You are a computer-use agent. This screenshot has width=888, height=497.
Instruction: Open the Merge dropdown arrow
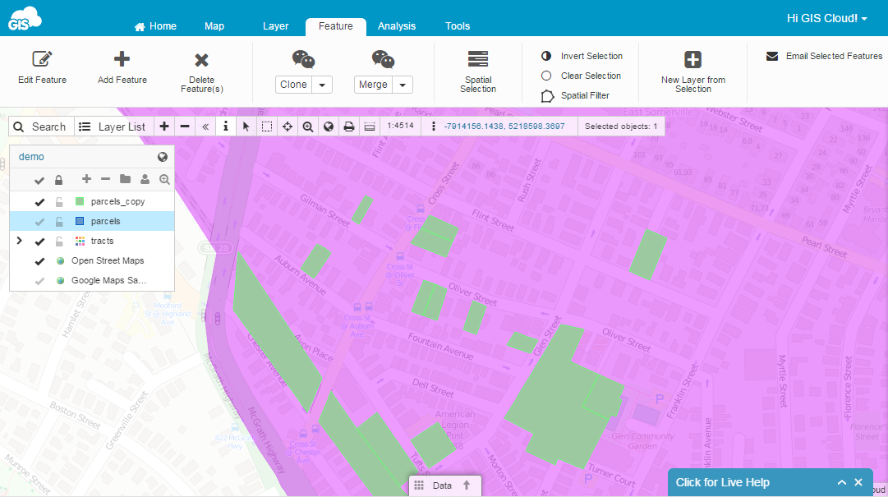(403, 85)
